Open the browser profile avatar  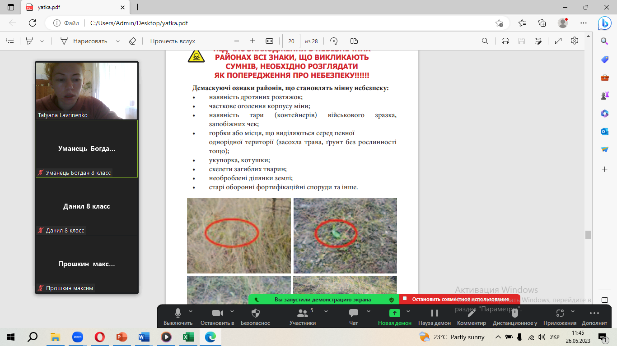click(x=563, y=23)
